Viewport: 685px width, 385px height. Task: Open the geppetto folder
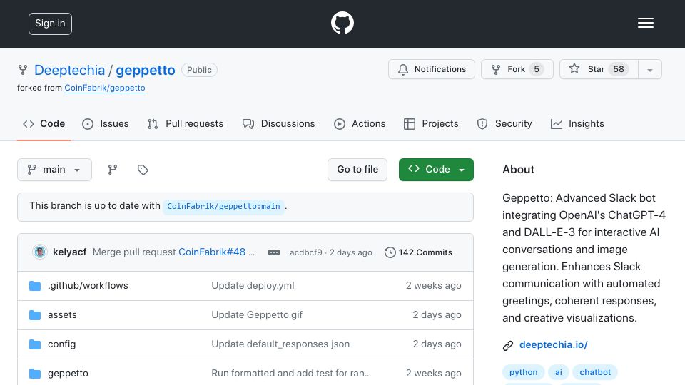68,373
